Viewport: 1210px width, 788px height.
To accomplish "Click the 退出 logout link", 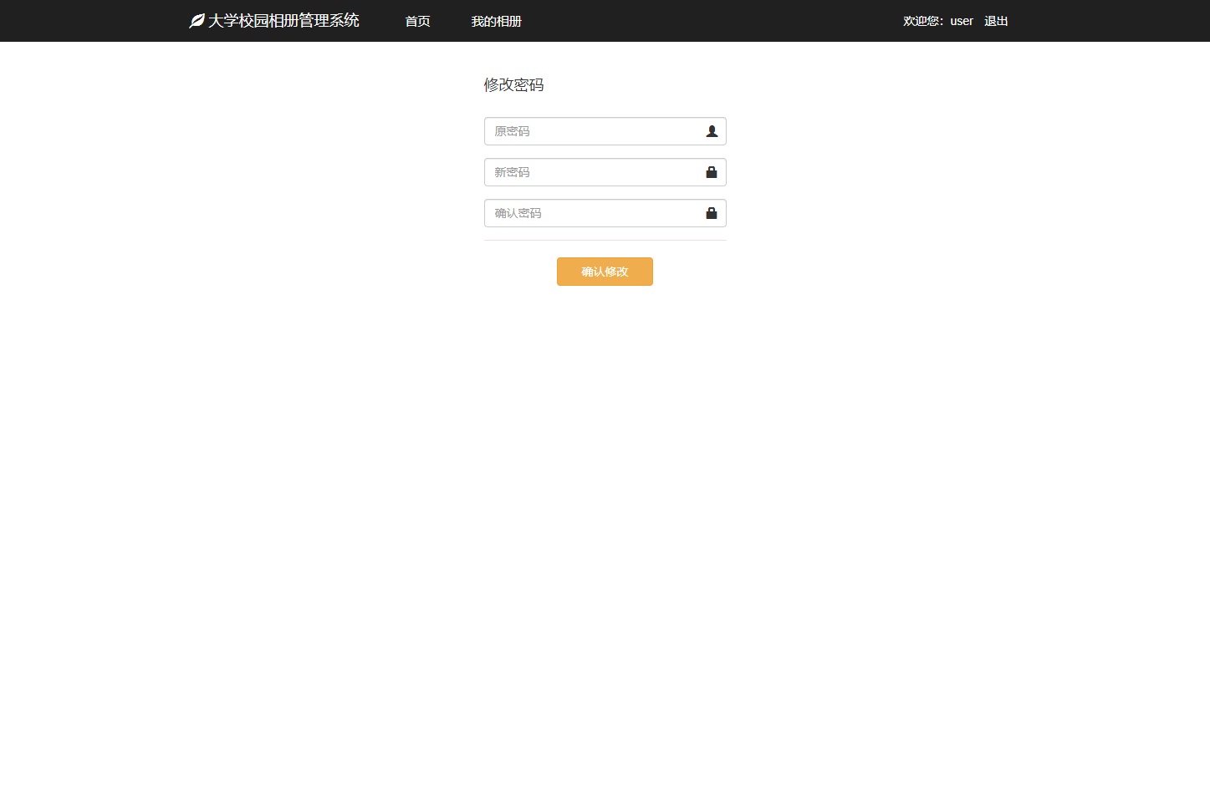I will [x=995, y=21].
